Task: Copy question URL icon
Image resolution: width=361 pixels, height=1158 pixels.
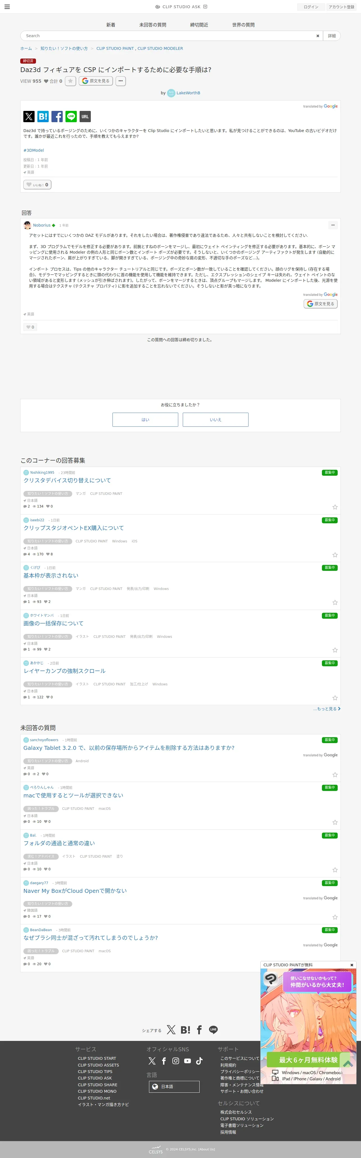Action: point(85,117)
